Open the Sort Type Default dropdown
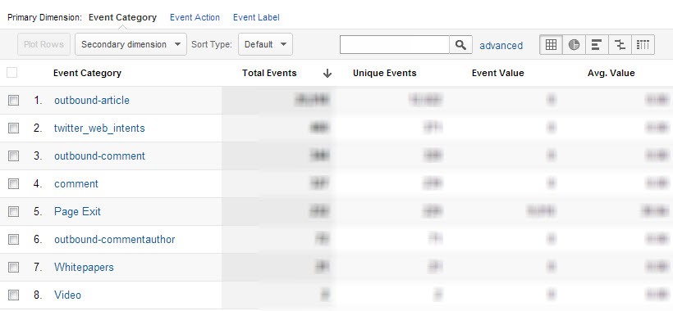Image resolution: width=673 pixels, height=311 pixels. point(265,44)
